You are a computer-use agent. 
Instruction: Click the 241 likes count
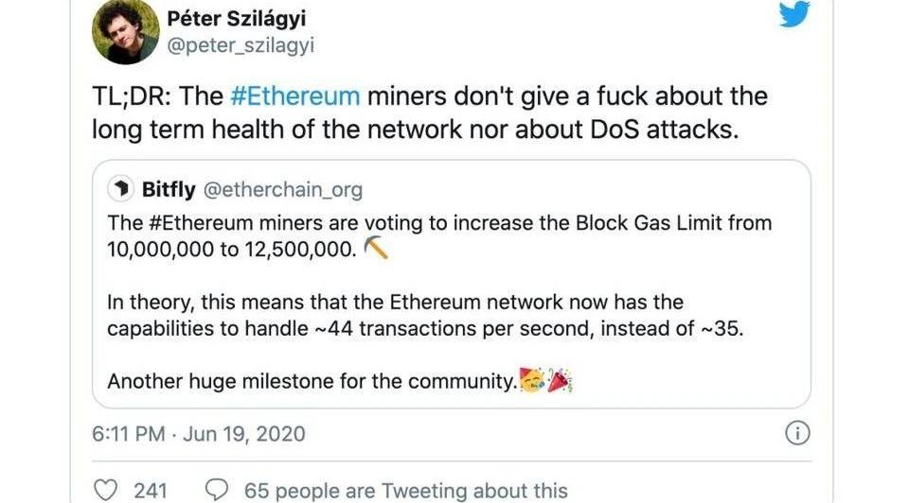(151, 491)
